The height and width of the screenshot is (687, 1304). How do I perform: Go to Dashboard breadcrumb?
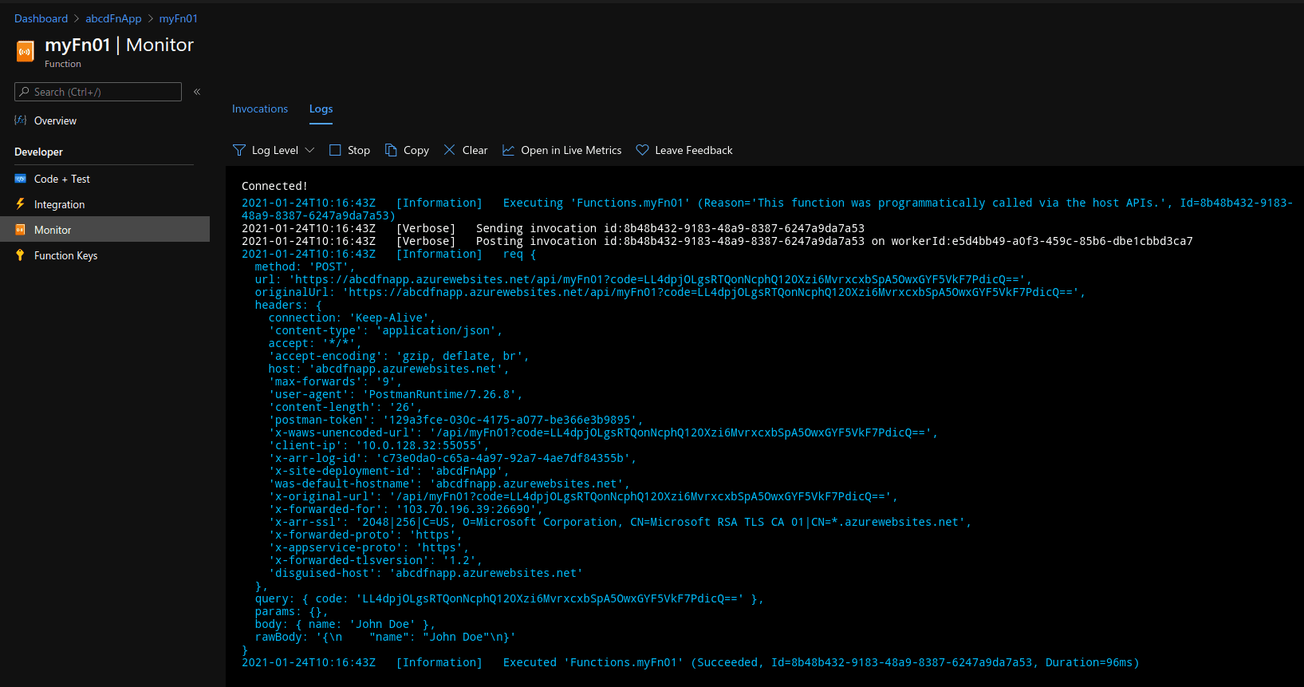[x=41, y=18]
